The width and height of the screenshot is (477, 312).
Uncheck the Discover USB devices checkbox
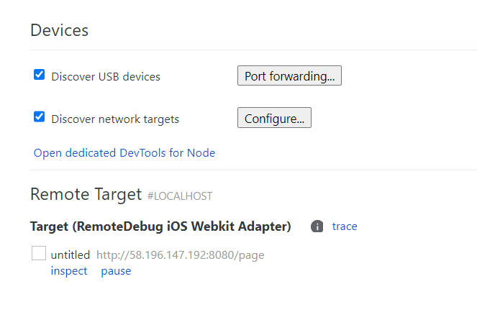click(40, 75)
